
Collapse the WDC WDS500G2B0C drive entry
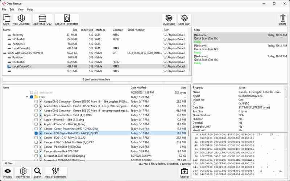[4, 53]
